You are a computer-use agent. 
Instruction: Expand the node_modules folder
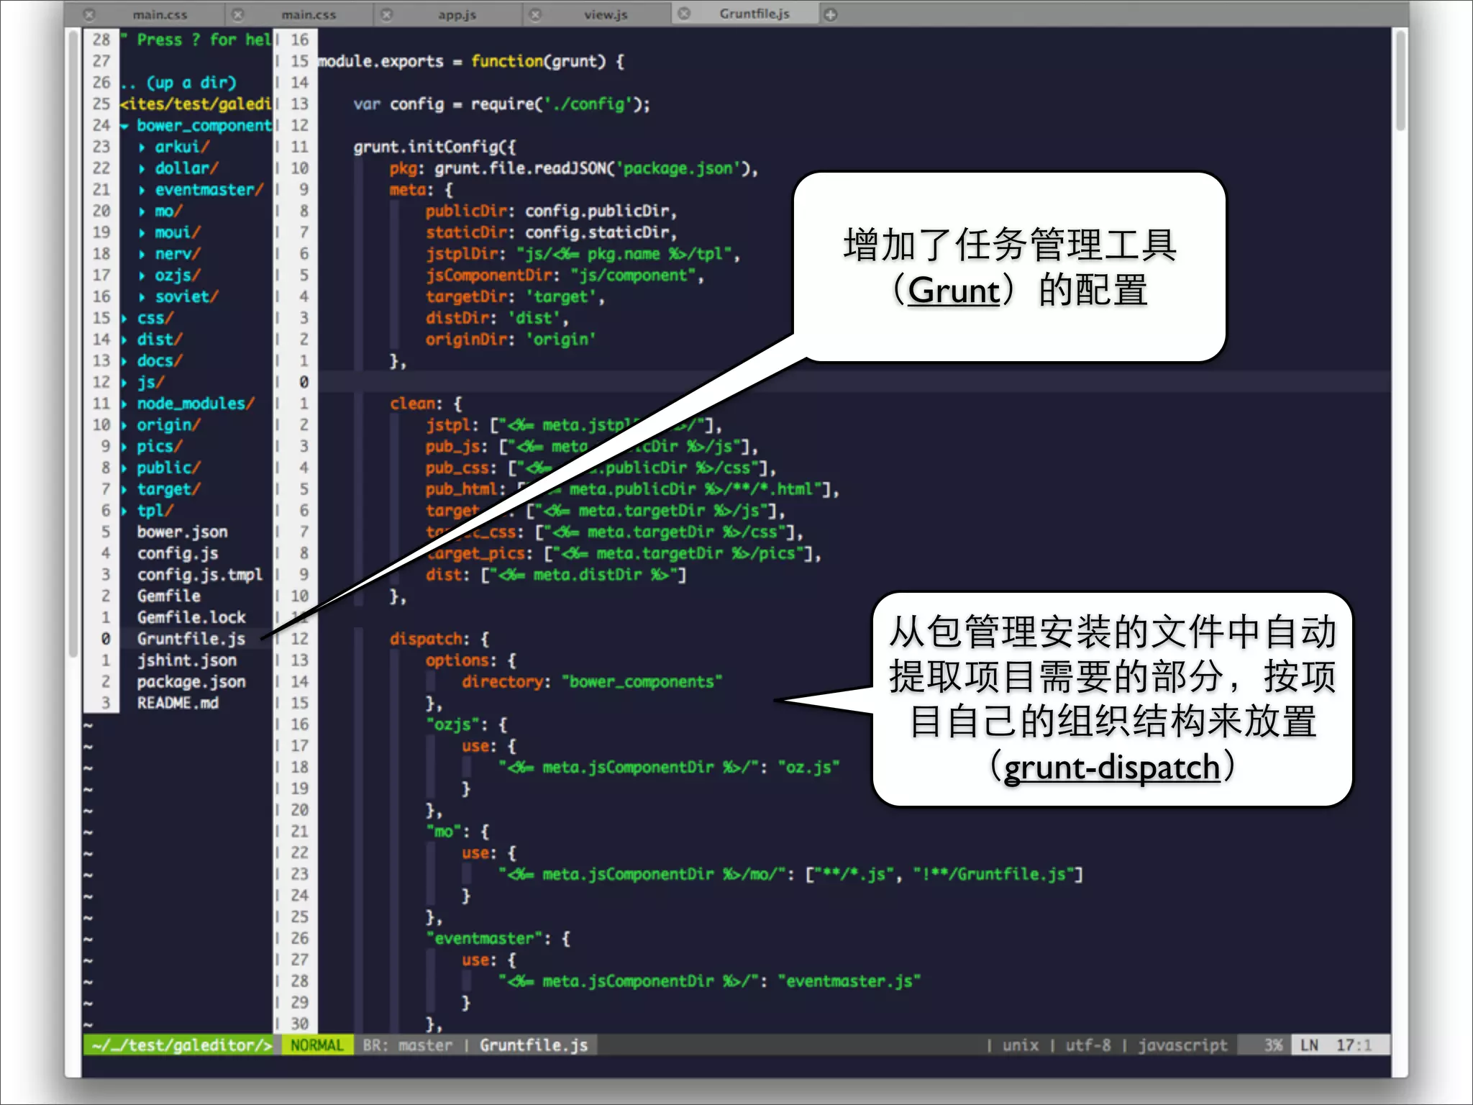124,404
